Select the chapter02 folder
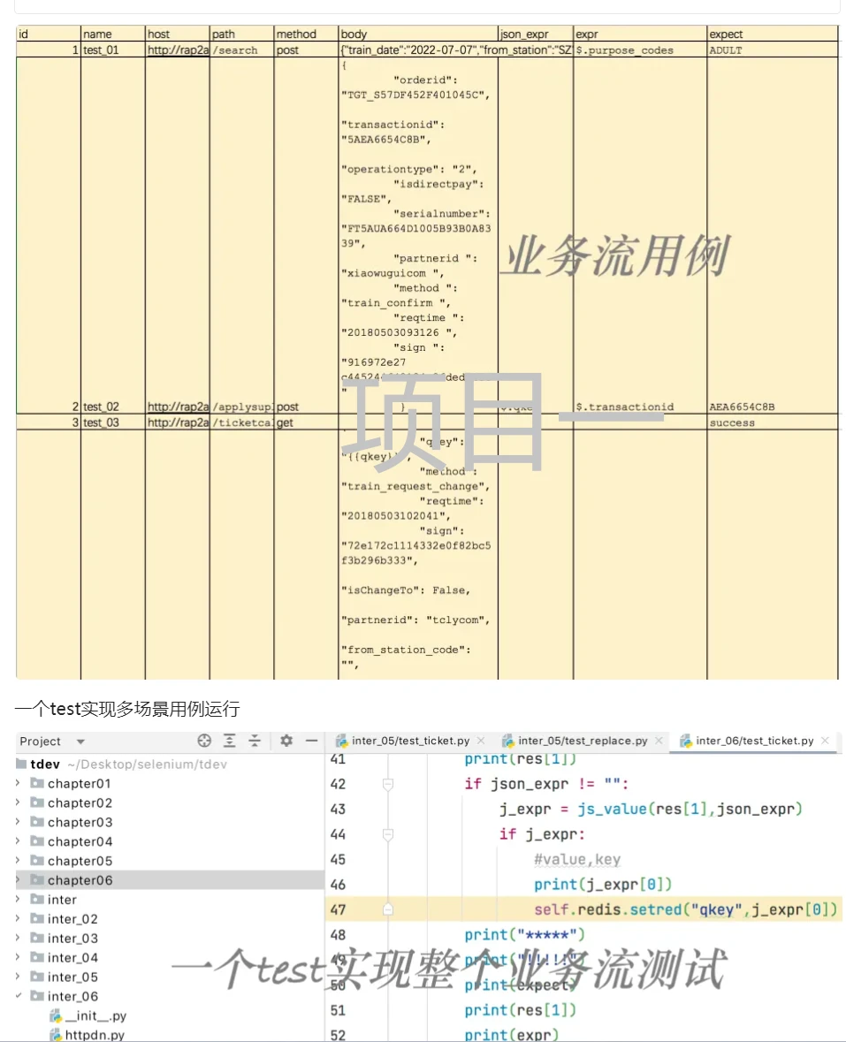The width and height of the screenshot is (846, 1042). [x=80, y=802]
